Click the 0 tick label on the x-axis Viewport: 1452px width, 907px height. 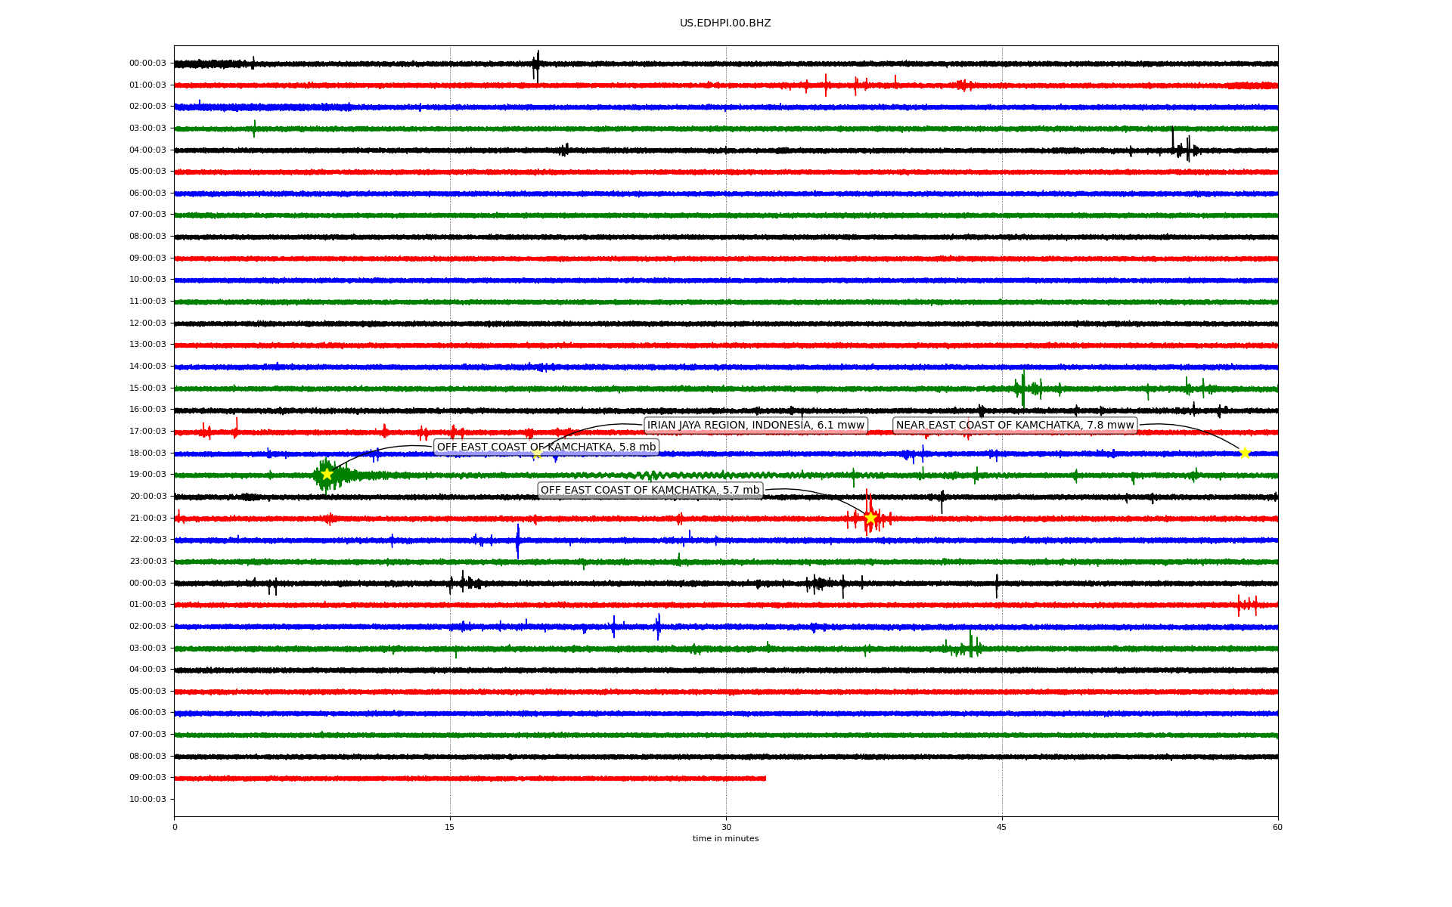(175, 827)
